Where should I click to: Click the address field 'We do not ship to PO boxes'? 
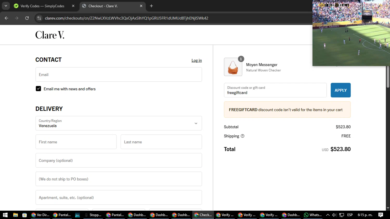pyautogui.click(x=119, y=179)
